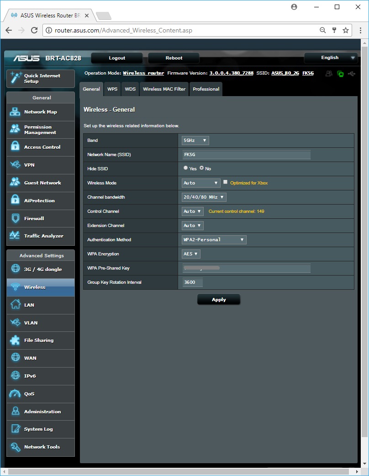Click the Firewall shield icon
Image resolution: width=369 pixels, height=476 pixels.
coord(15,218)
